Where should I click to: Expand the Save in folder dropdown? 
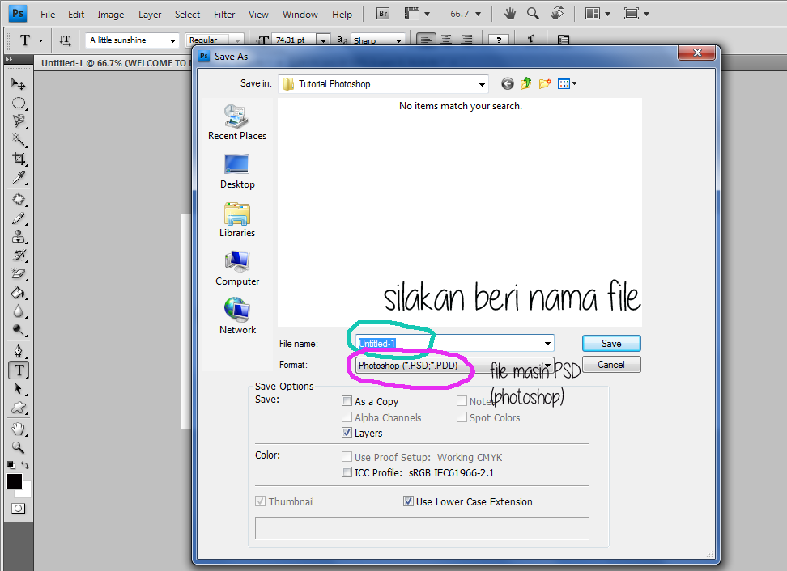click(482, 84)
